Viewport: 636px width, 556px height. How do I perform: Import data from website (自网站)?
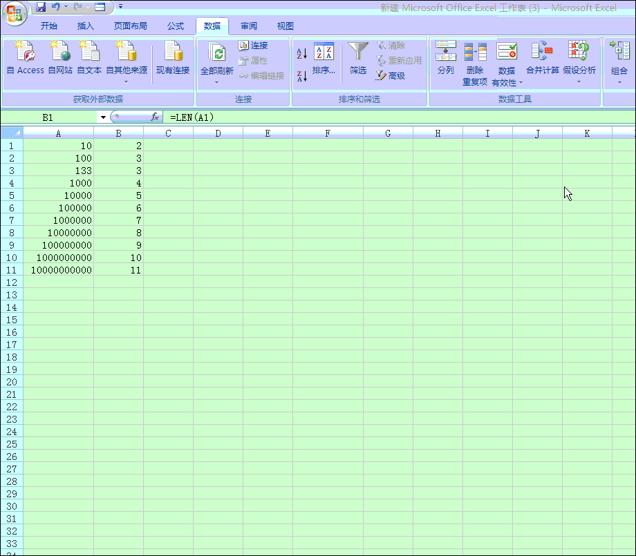click(x=60, y=57)
